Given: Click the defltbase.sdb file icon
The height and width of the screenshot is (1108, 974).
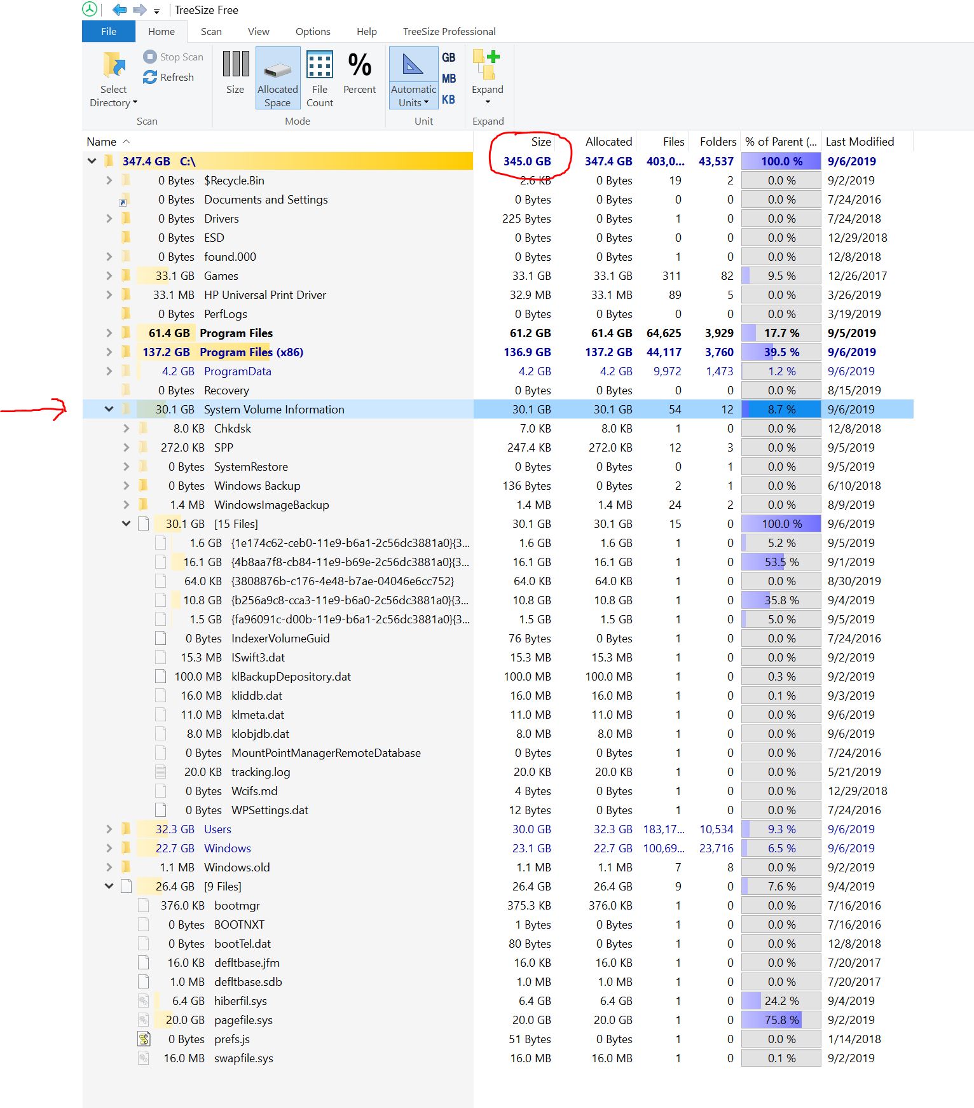Looking at the screenshot, I should tap(144, 981).
